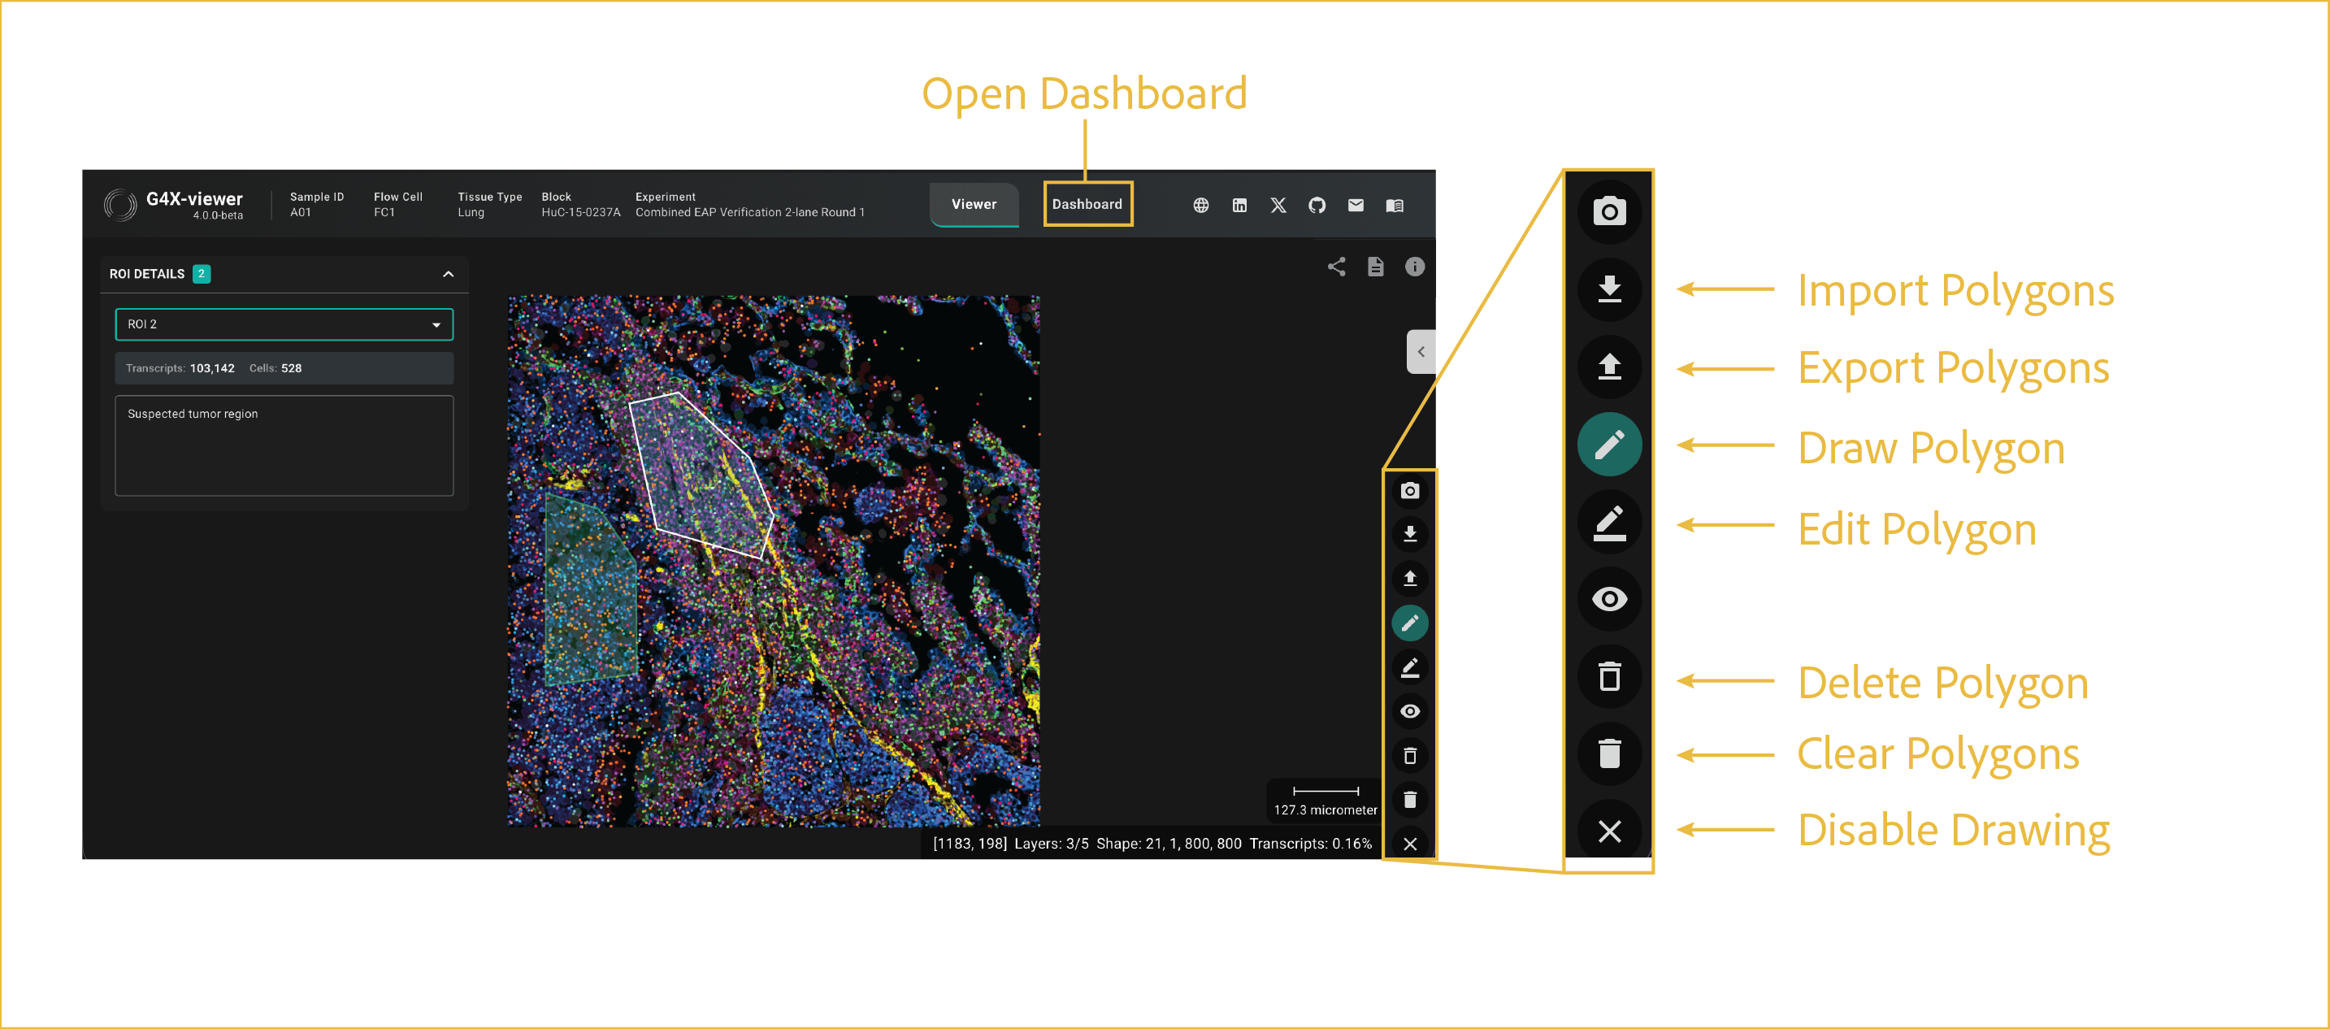
Task: Open the ROI 2 dropdown
Action: point(284,323)
